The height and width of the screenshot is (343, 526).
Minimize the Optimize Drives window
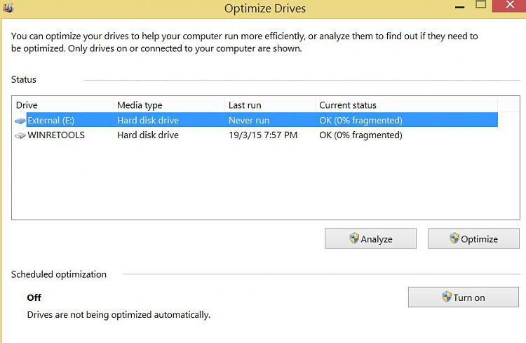coord(459,6)
